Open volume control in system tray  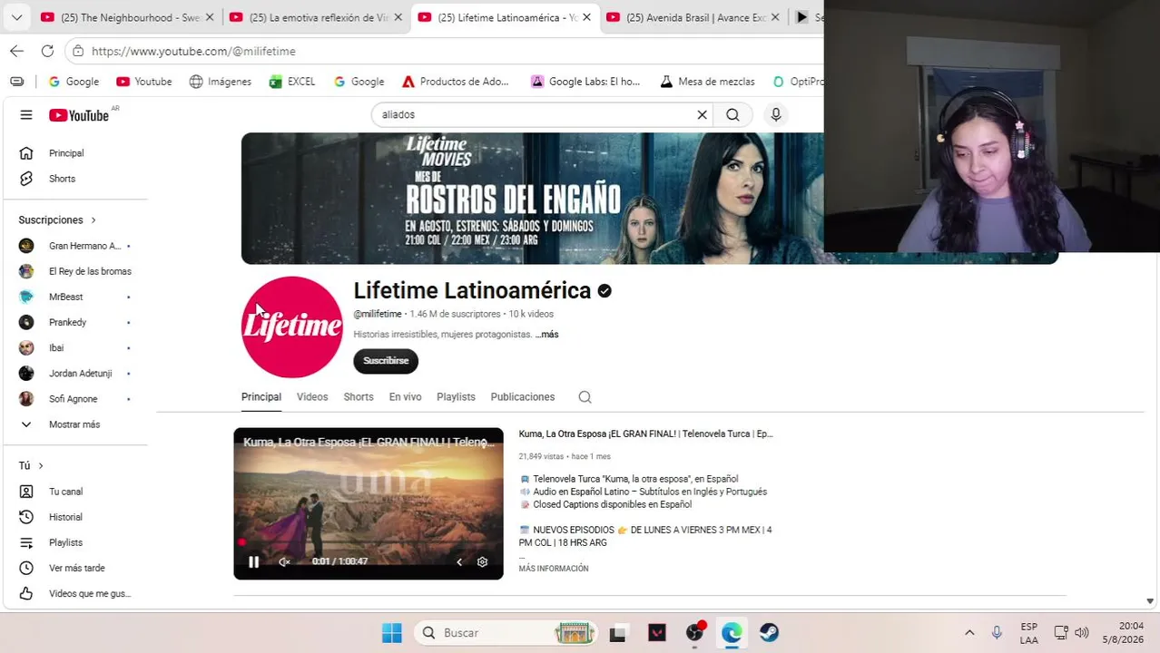click(1081, 633)
